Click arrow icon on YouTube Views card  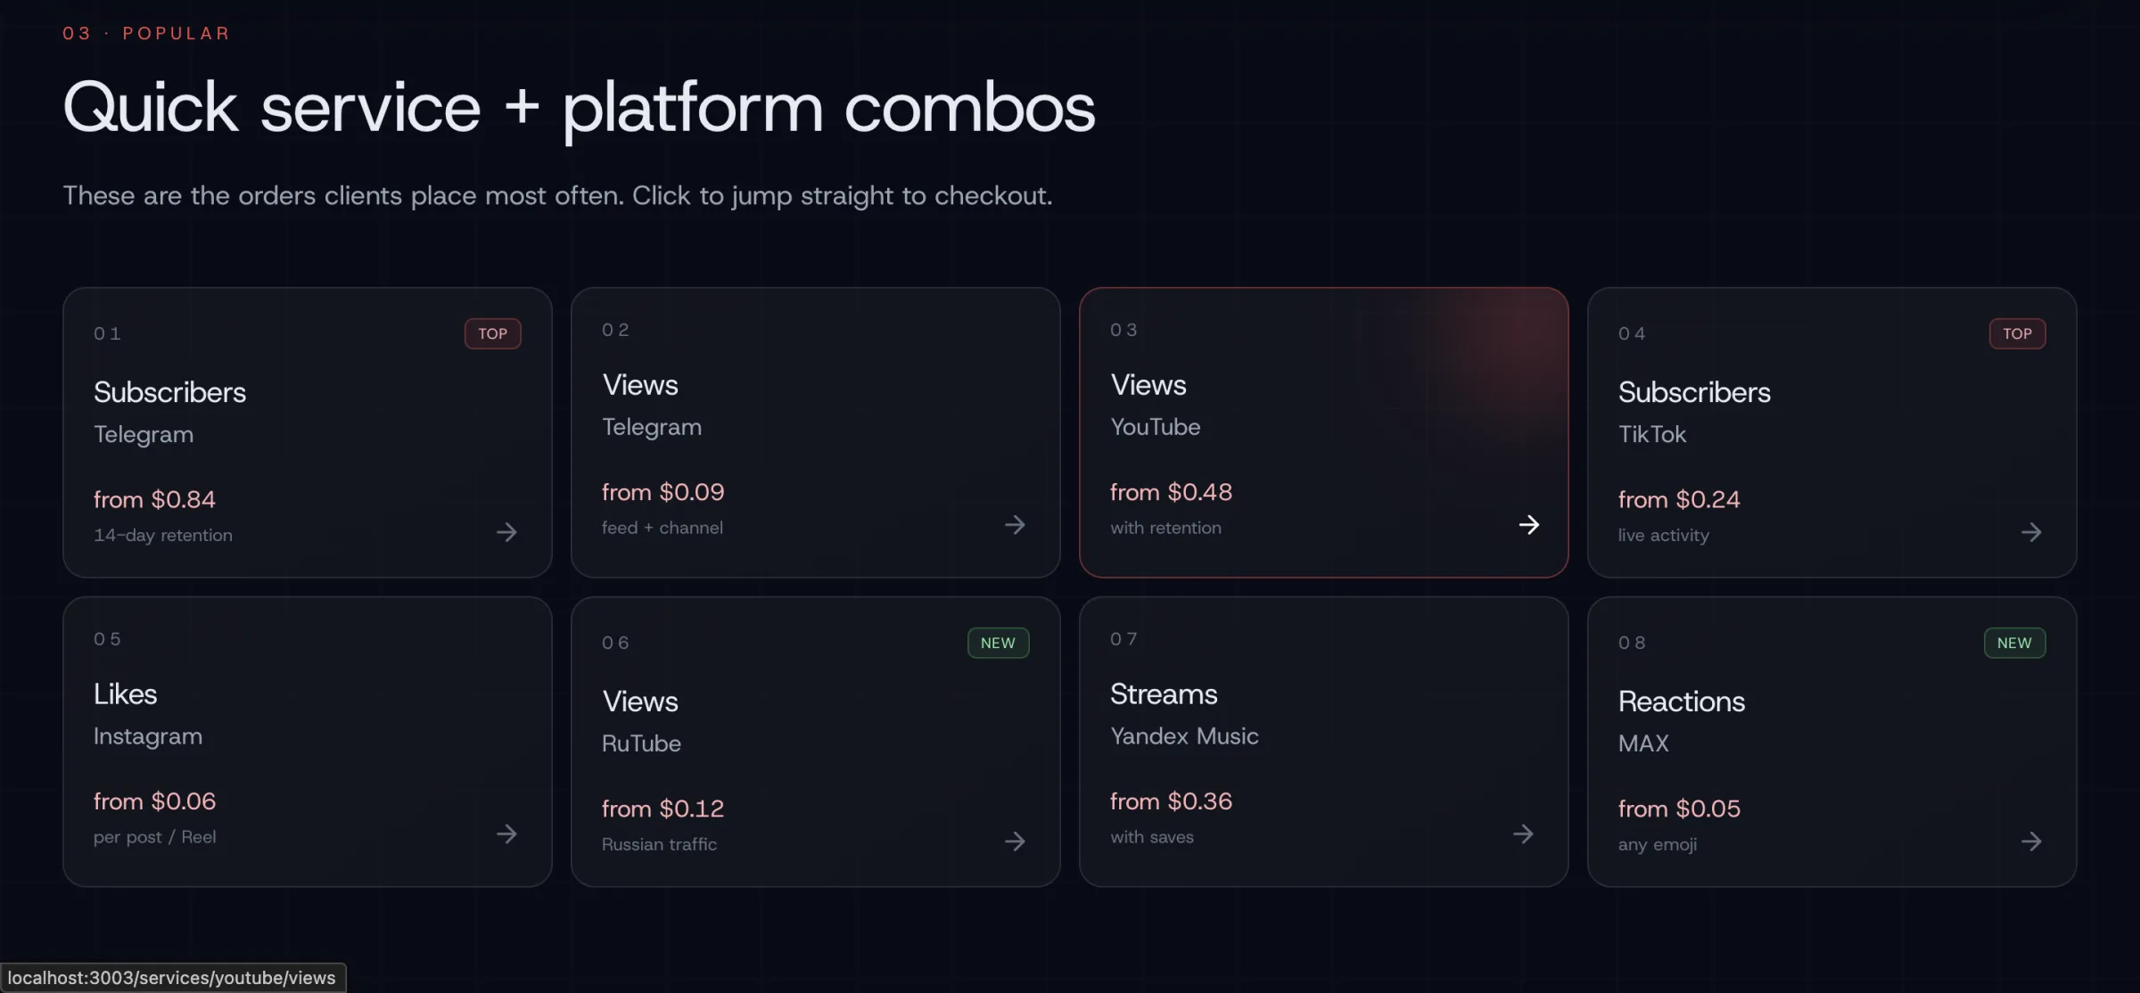[x=1528, y=525]
